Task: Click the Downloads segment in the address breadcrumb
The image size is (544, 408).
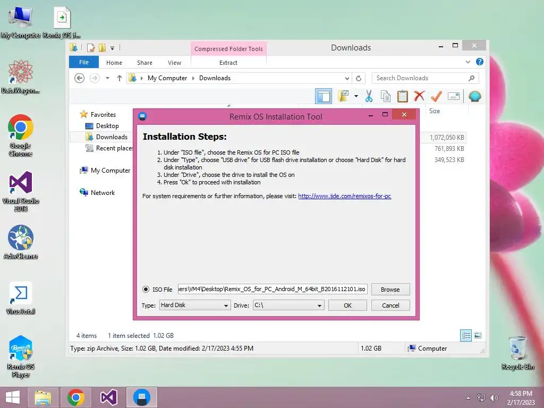Action: (215, 78)
